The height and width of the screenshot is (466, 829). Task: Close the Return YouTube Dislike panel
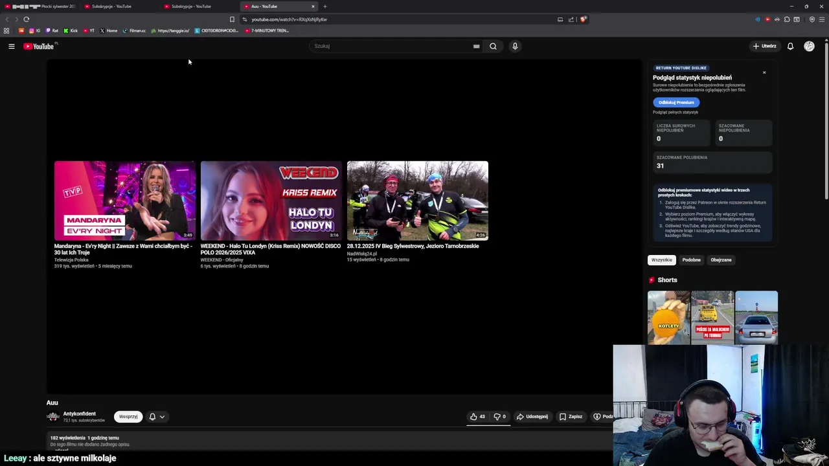764,72
